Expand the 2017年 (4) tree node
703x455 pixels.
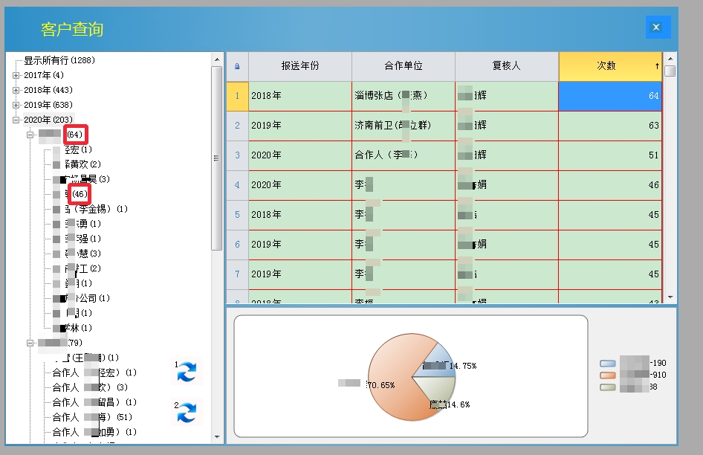(x=16, y=75)
